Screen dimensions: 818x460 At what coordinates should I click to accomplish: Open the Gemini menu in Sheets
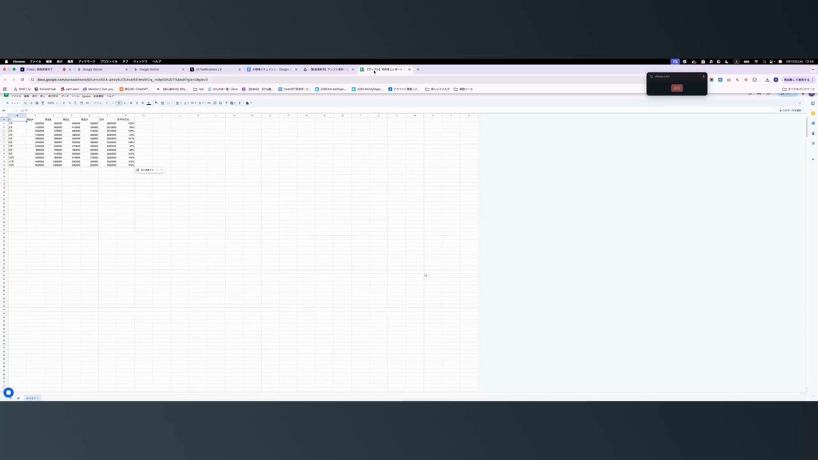[x=86, y=96]
